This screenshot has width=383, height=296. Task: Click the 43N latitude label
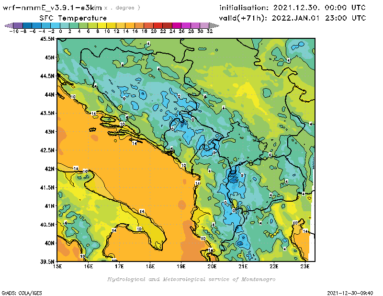tap(50, 132)
